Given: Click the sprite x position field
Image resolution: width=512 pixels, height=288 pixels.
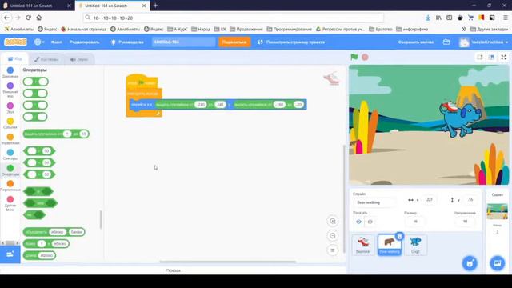Looking at the screenshot, I should pyautogui.click(x=430, y=200).
